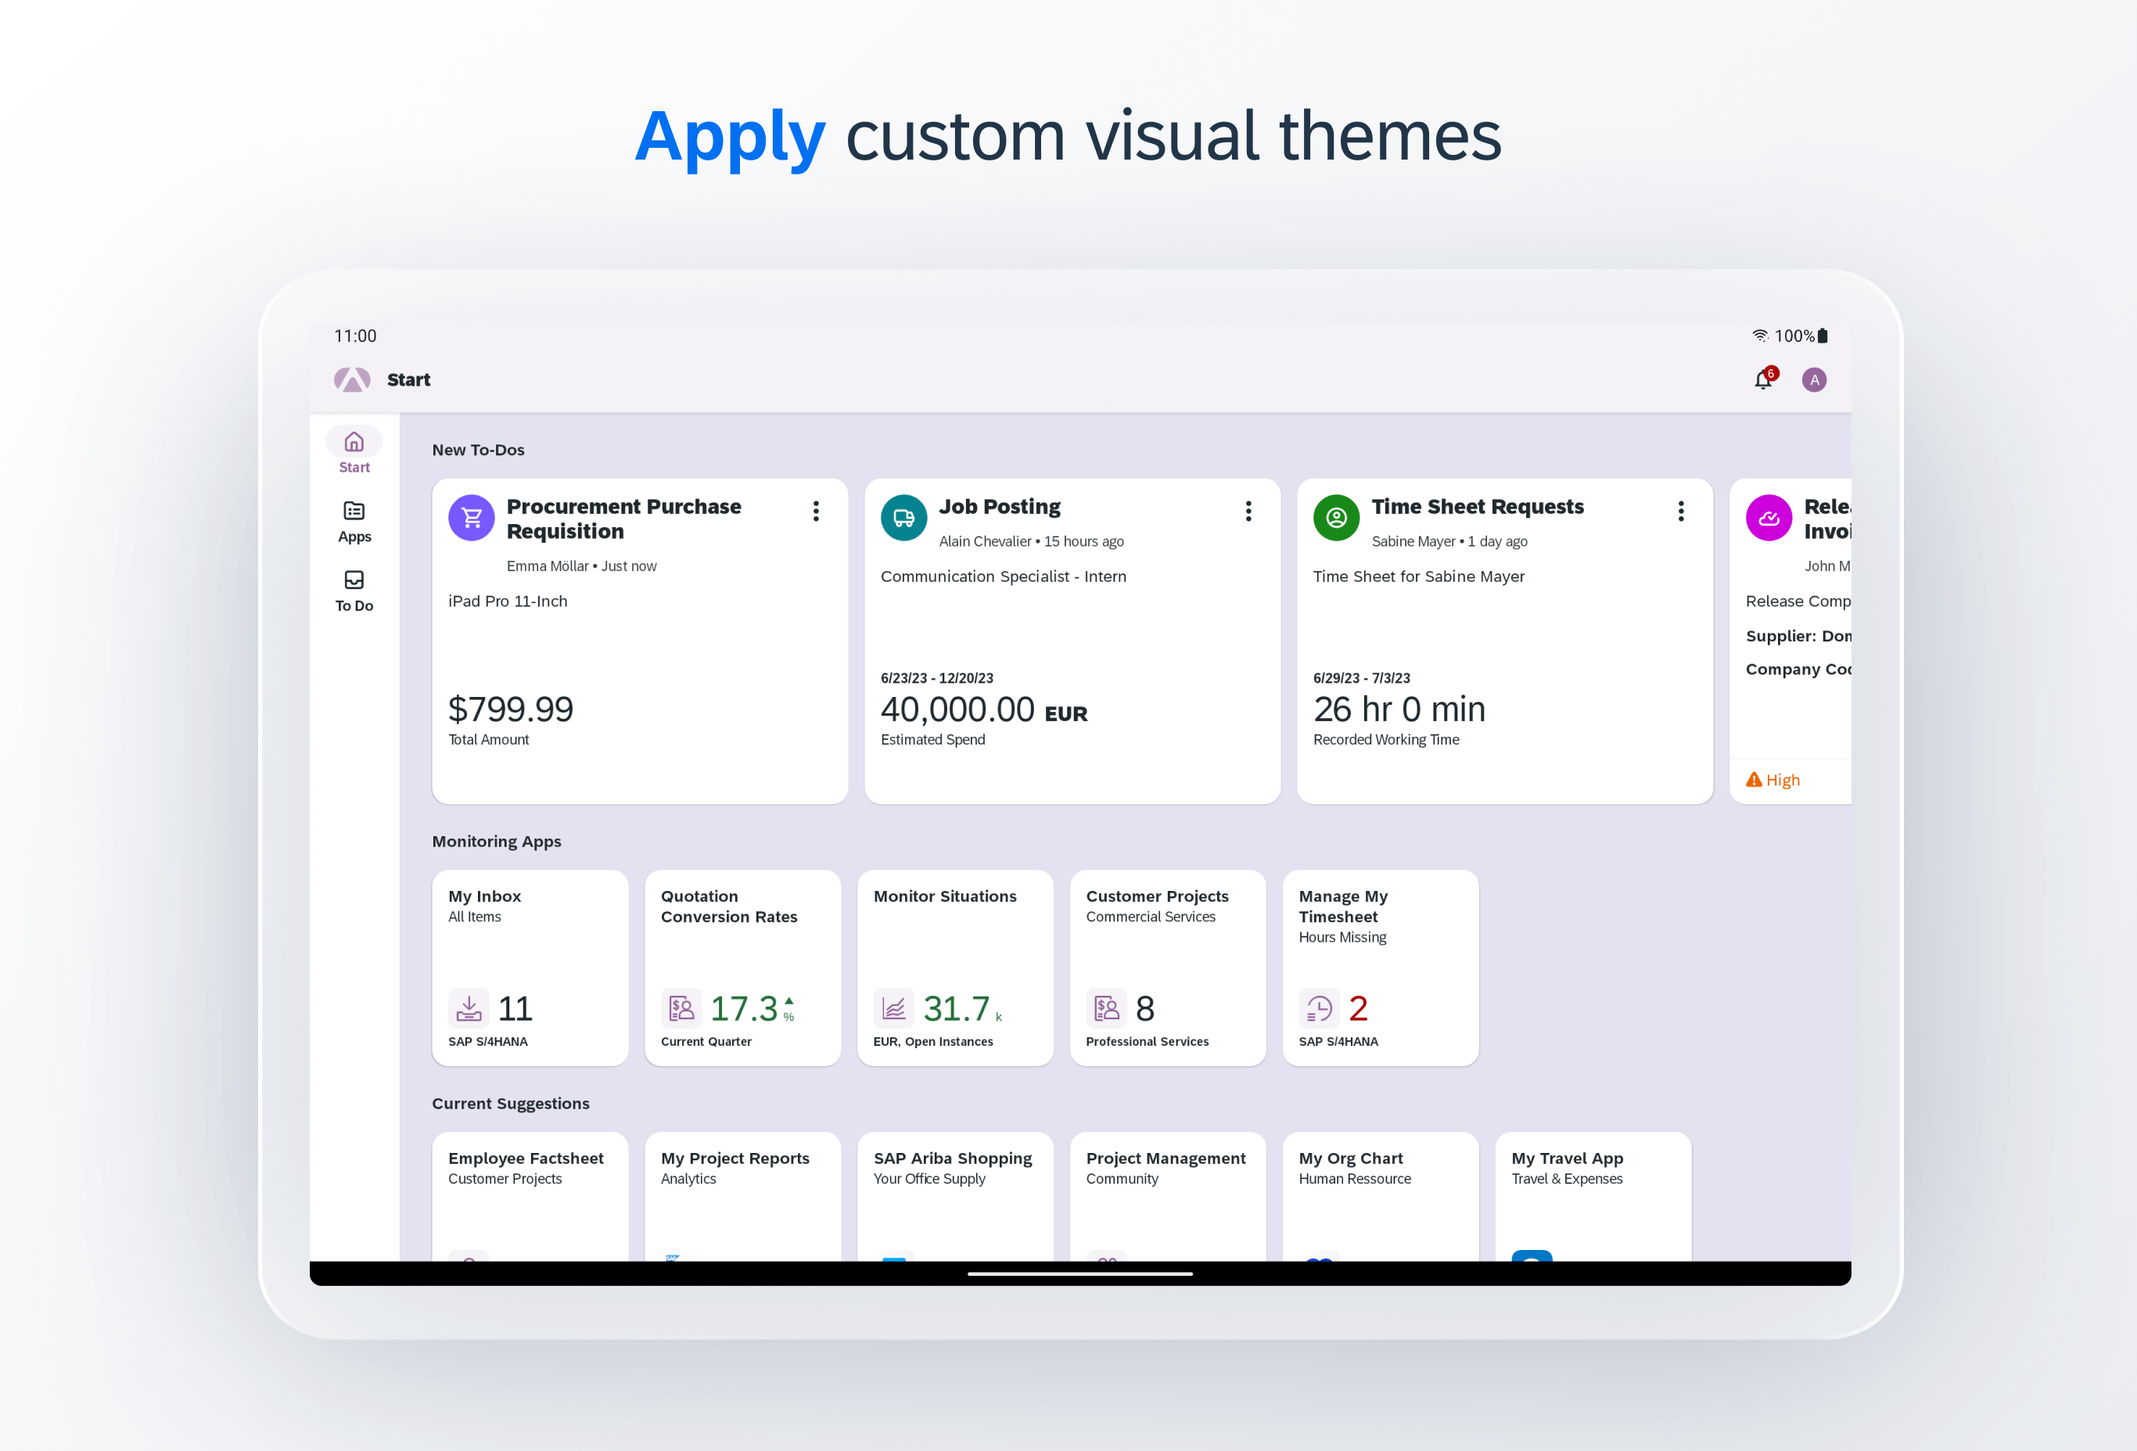Open the My Project Reports tile
Viewport: 2137px width, 1451px height.
click(x=742, y=1196)
